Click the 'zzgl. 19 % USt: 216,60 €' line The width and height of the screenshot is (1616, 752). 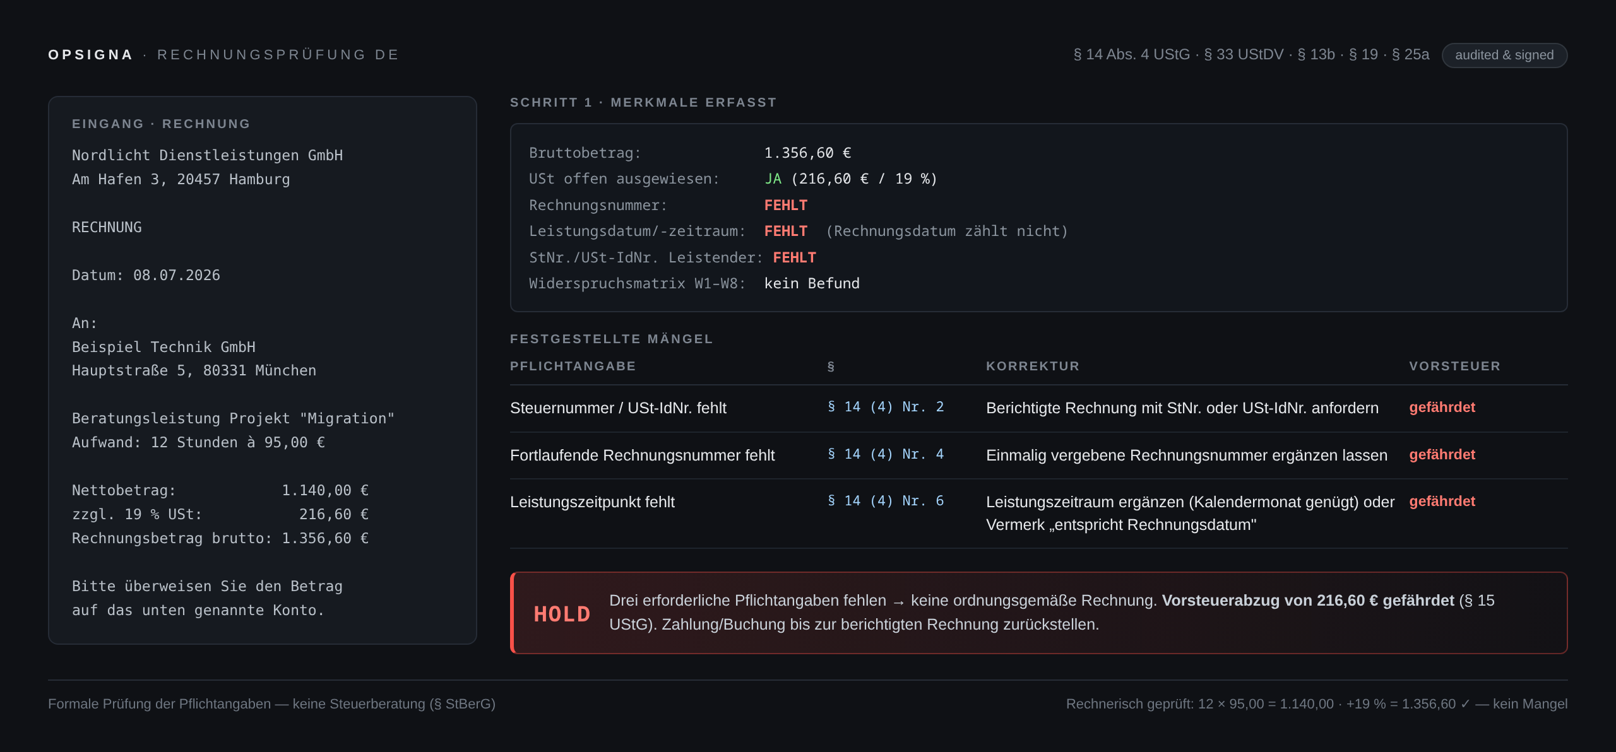click(x=220, y=514)
